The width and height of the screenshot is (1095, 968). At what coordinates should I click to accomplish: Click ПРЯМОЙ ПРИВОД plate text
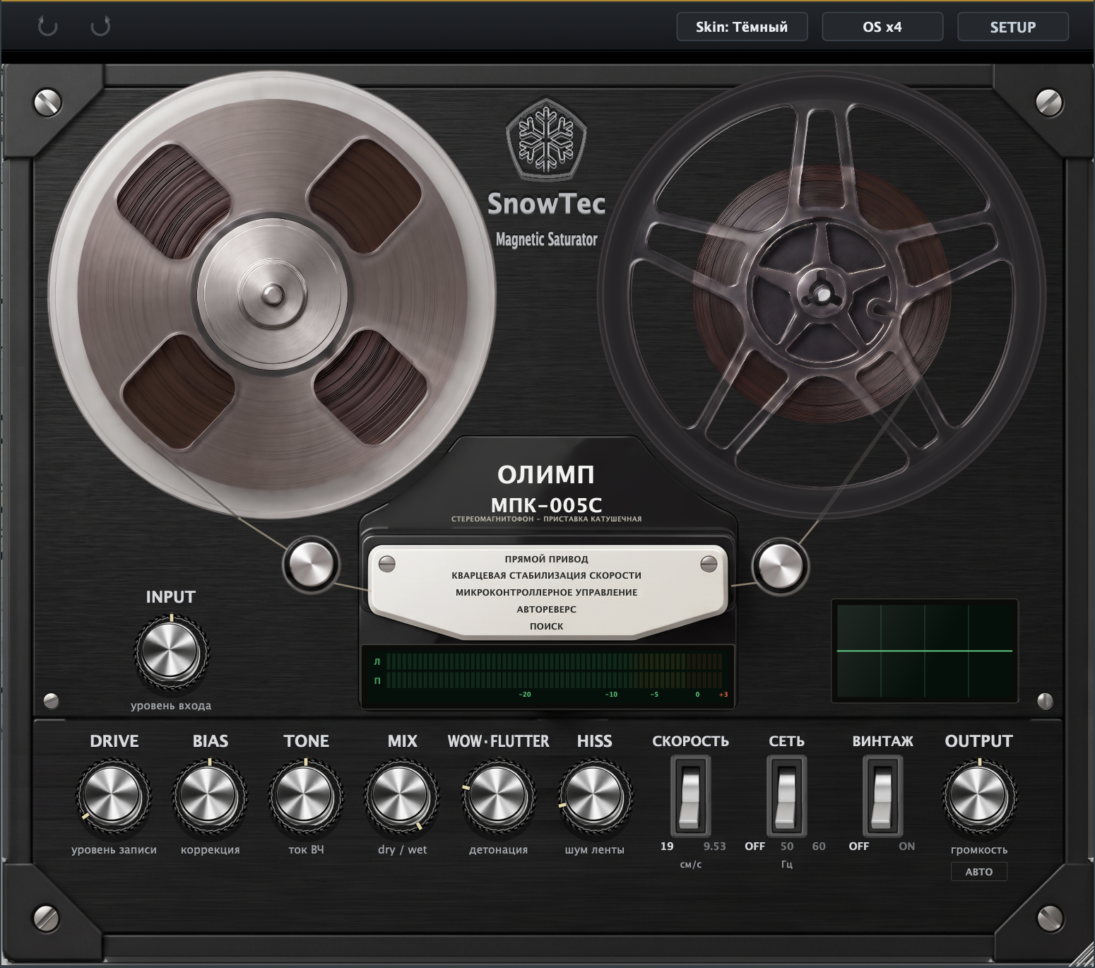pyautogui.click(x=546, y=559)
